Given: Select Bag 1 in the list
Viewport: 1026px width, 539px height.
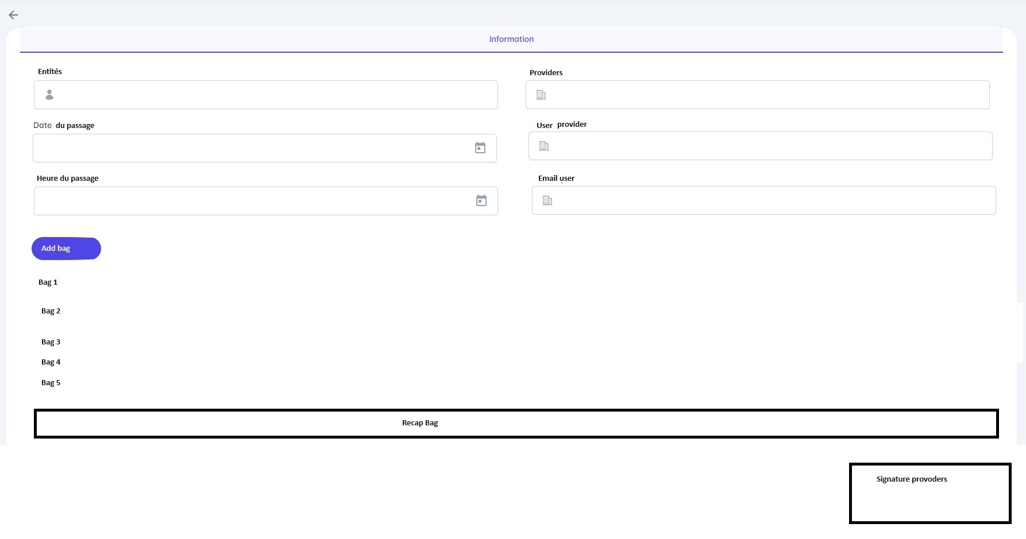Looking at the screenshot, I should tap(48, 282).
